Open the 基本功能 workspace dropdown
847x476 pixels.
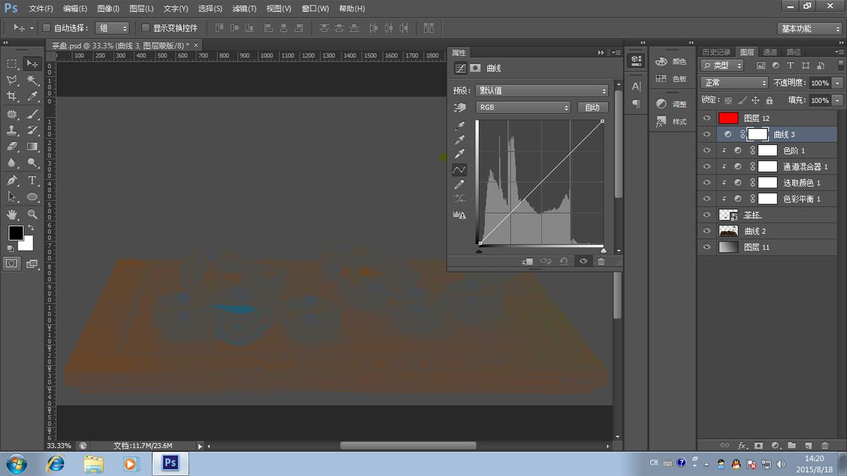pos(809,29)
